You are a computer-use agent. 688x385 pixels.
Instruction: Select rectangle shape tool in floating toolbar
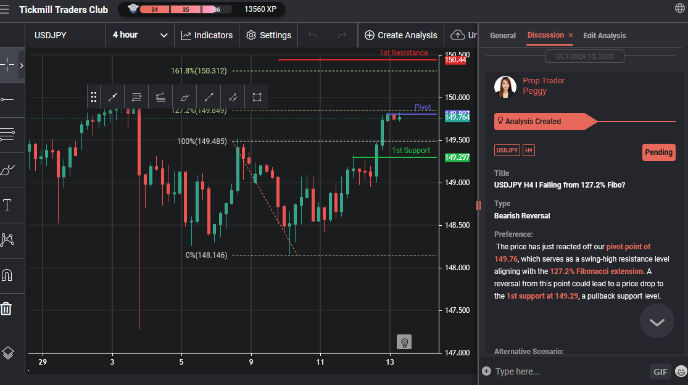257,97
